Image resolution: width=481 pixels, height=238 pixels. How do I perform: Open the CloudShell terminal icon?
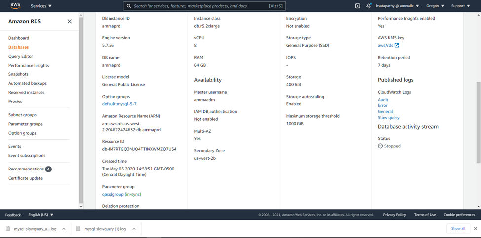coord(357,6)
